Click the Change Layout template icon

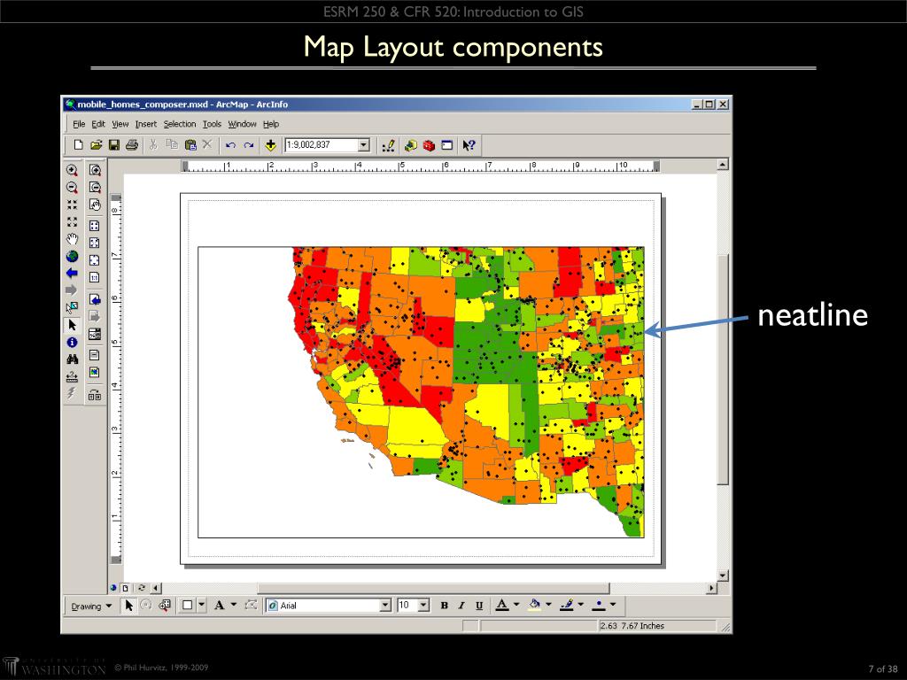(94, 396)
